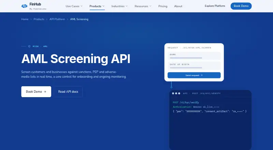Click the POST /v1/kyc/verify code line

pos(186,103)
